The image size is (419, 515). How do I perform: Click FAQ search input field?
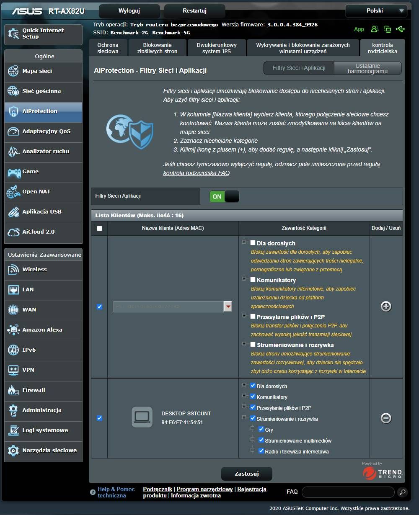coord(348,492)
